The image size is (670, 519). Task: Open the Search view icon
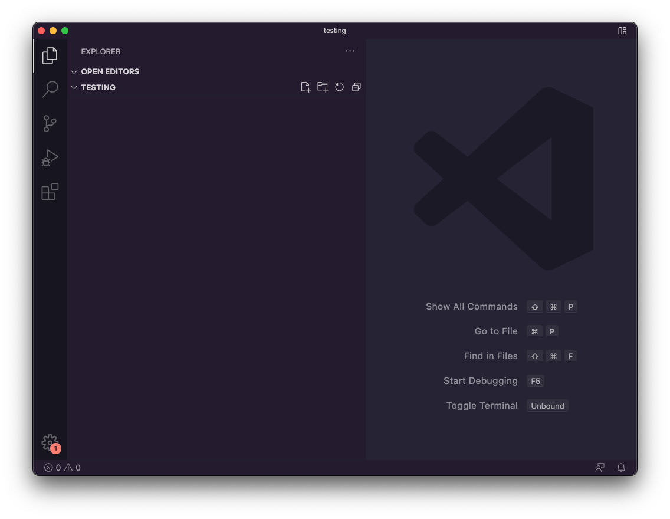[x=50, y=90]
